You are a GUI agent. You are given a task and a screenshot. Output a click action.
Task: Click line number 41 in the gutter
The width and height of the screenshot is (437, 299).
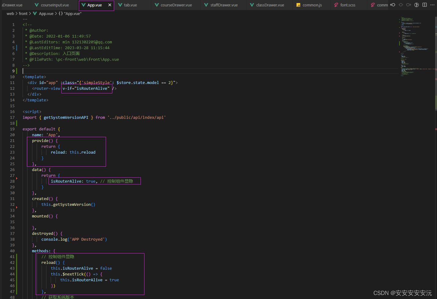(12, 257)
